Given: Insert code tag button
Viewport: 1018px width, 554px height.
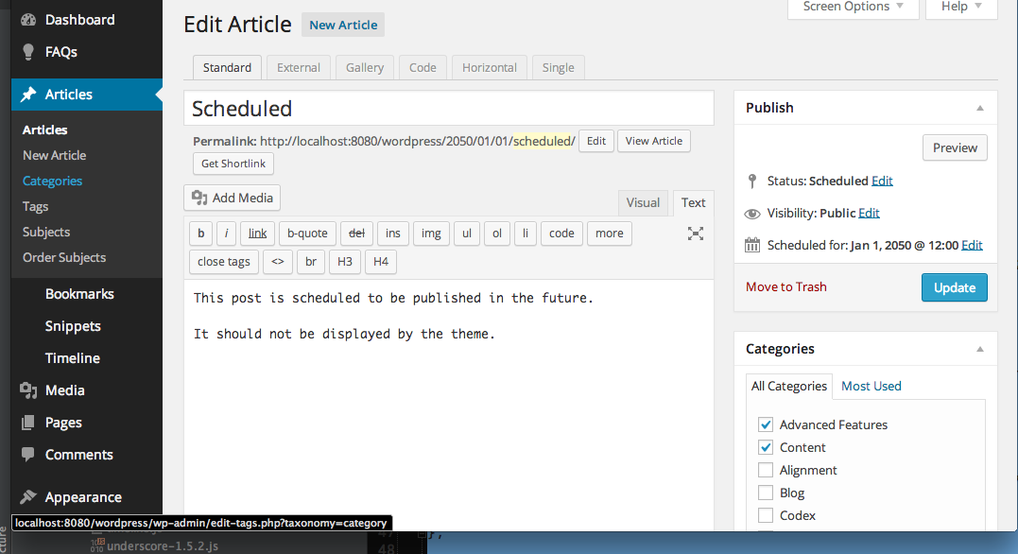Looking at the screenshot, I should click(561, 234).
